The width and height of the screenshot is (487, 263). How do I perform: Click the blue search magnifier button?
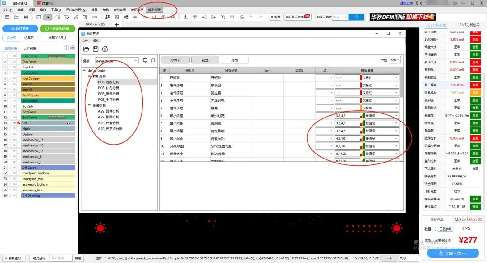point(356,17)
